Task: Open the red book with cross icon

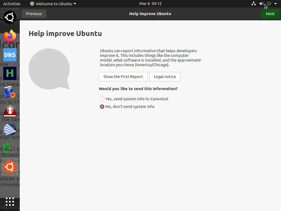Action: [x=10, y=111]
